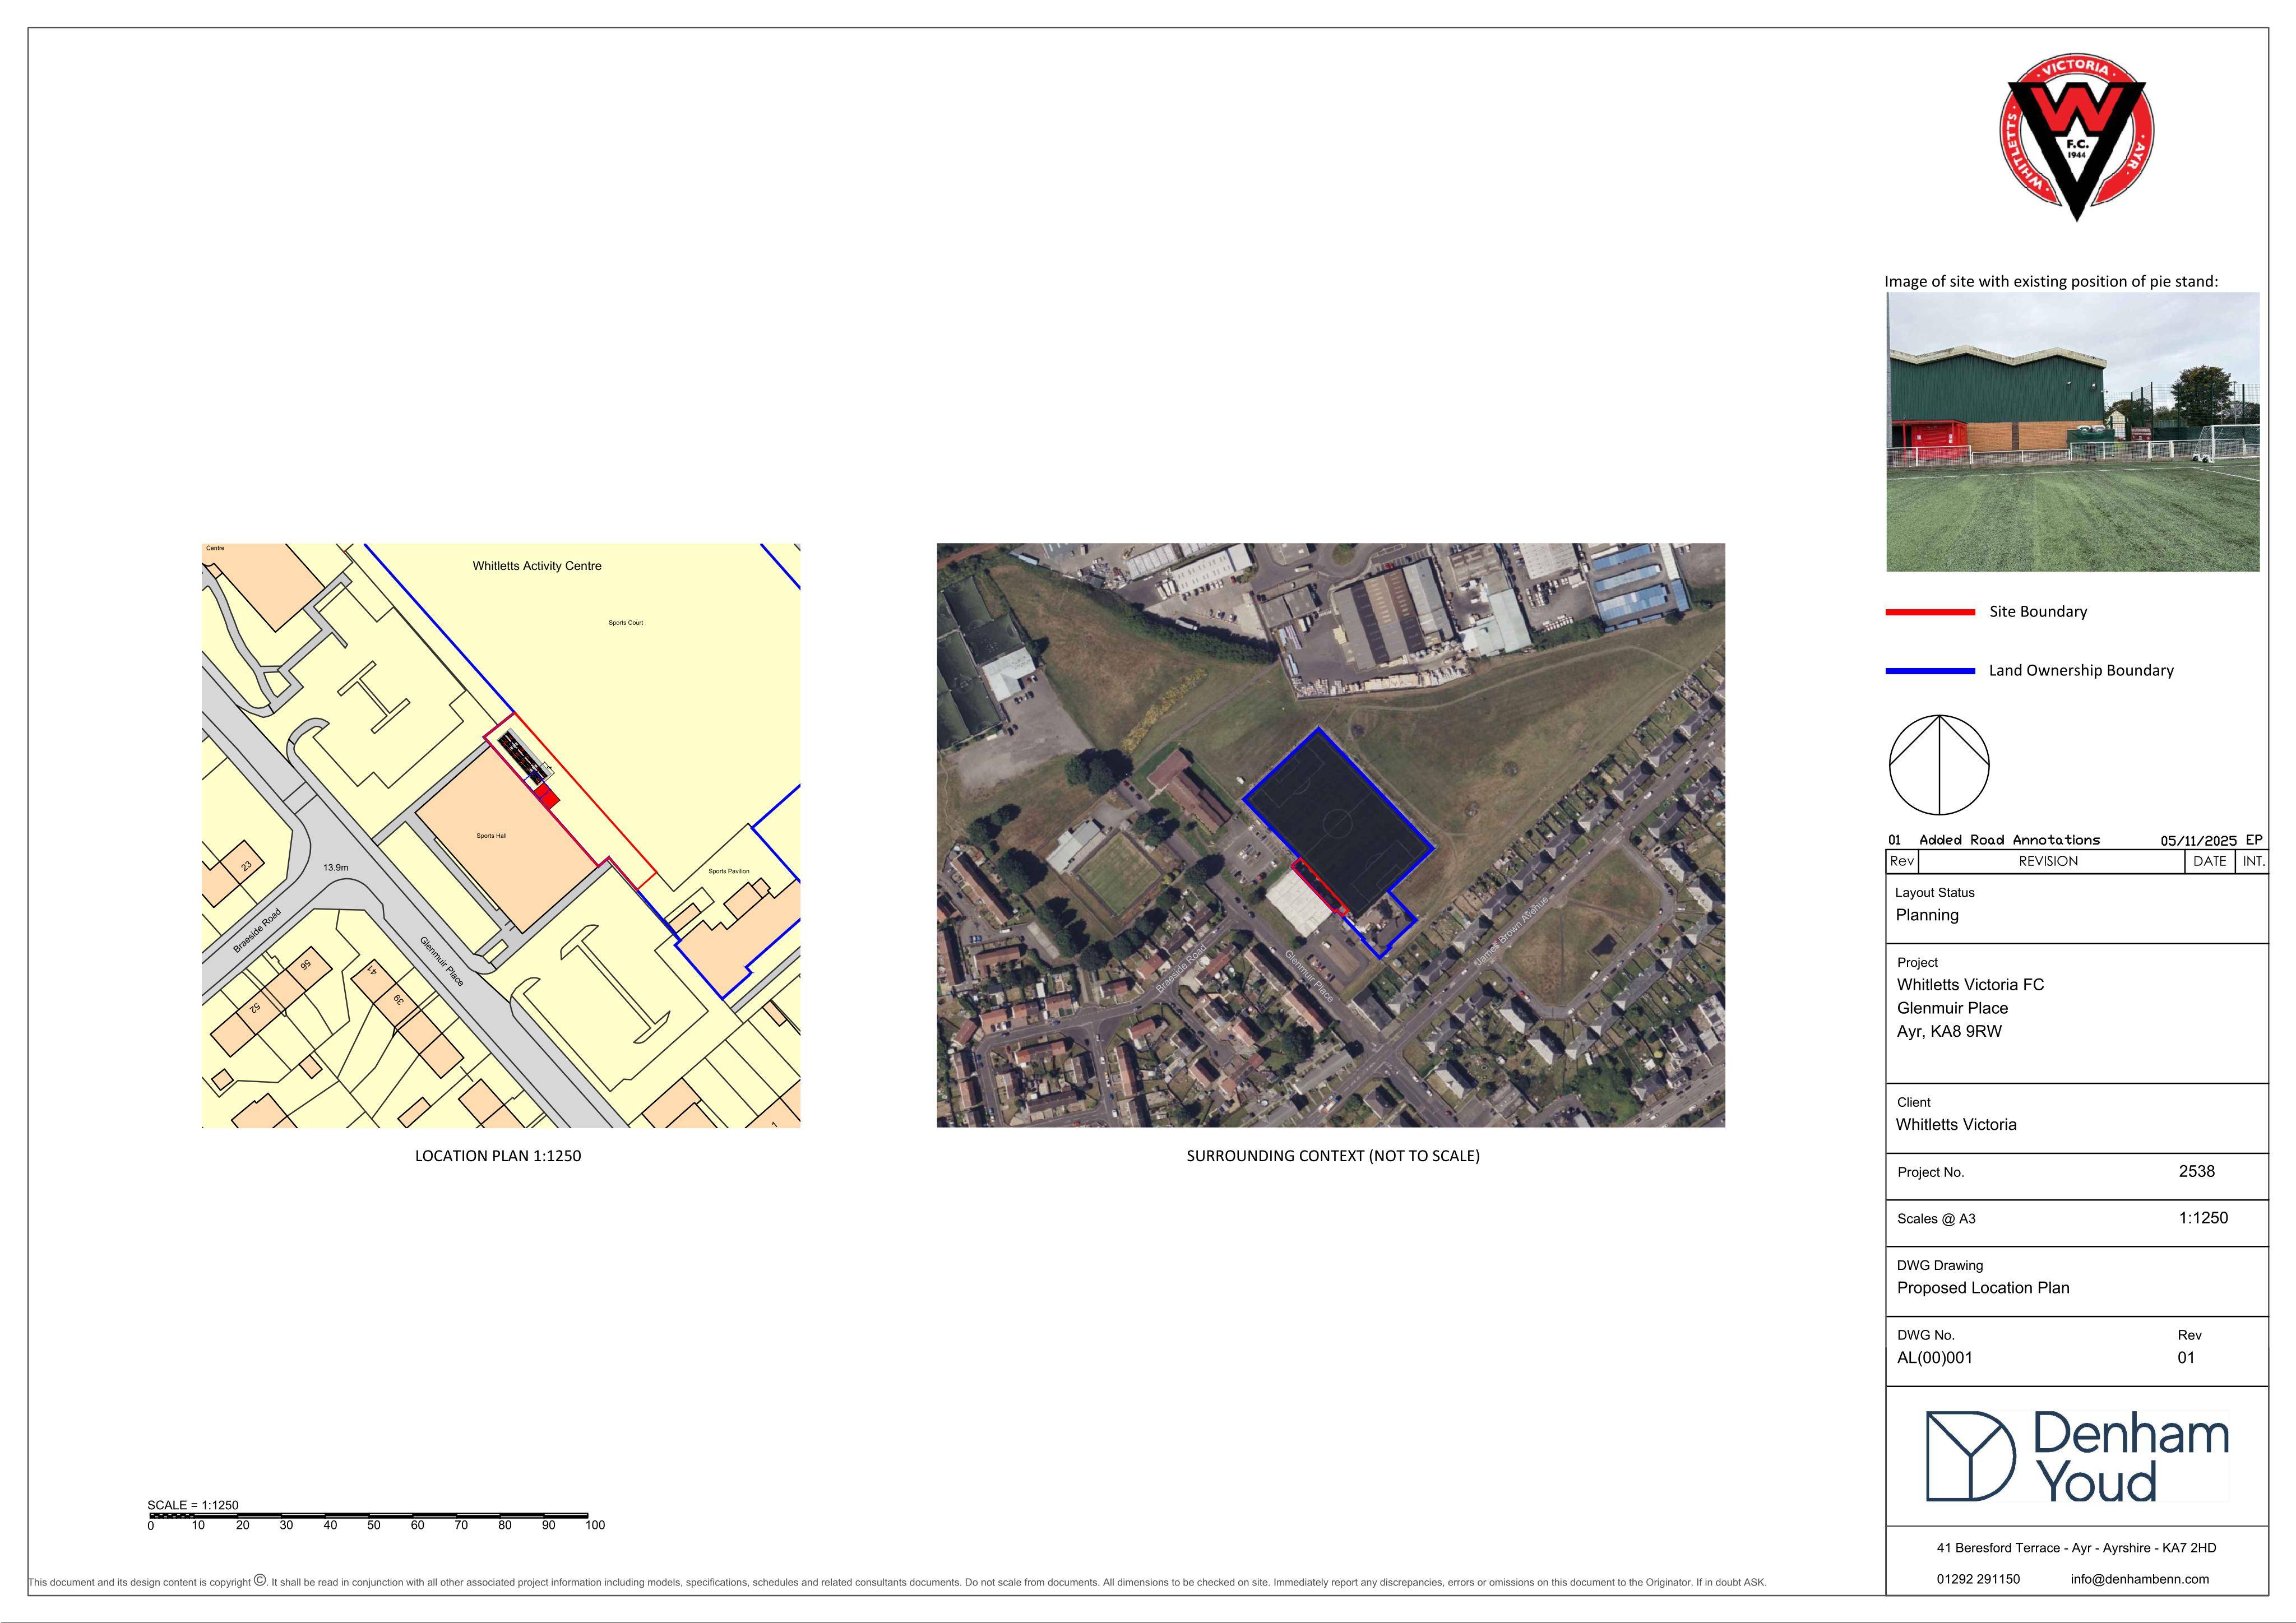Image resolution: width=2296 pixels, height=1623 pixels.
Task: Click the 'Sports Pavilion' map label
Action: coord(729,871)
